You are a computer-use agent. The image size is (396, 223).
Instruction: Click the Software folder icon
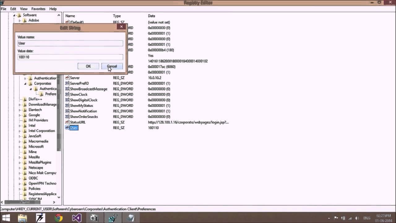click(19, 15)
